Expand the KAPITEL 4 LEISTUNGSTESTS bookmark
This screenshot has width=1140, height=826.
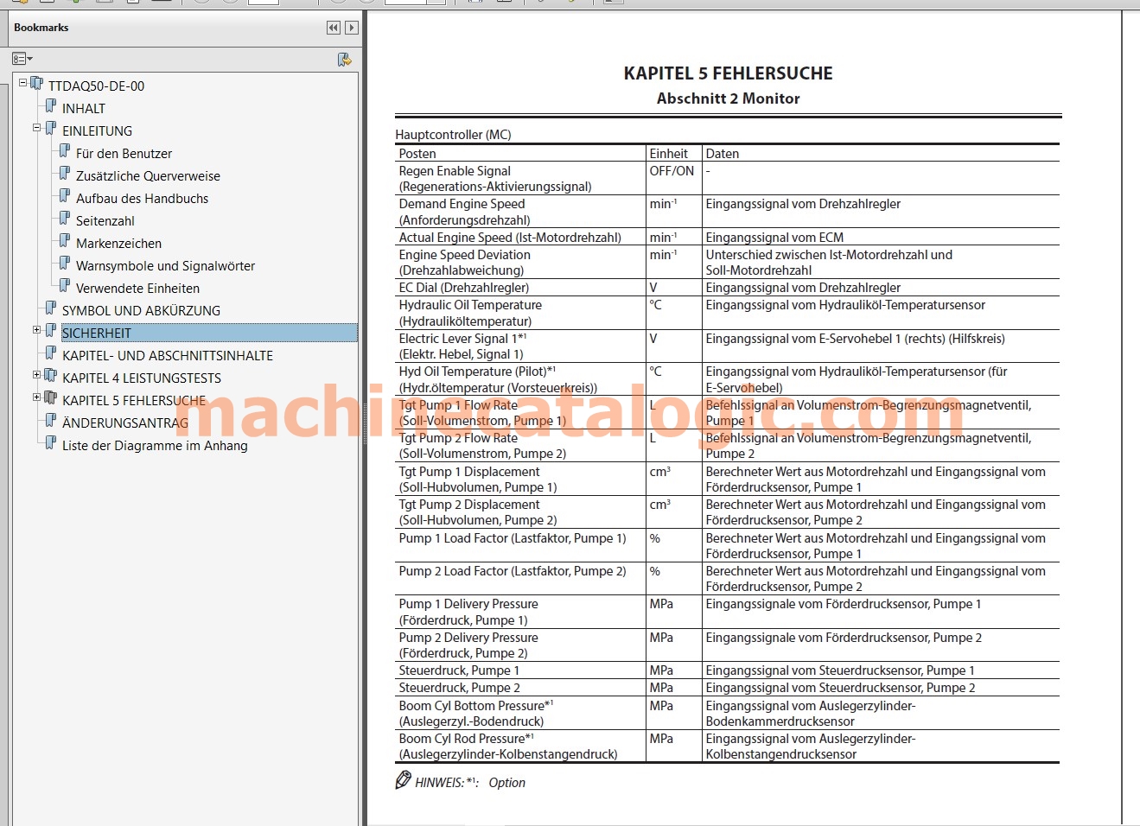click(37, 375)
